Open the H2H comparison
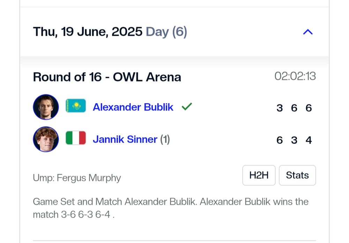 click(259, 175)
